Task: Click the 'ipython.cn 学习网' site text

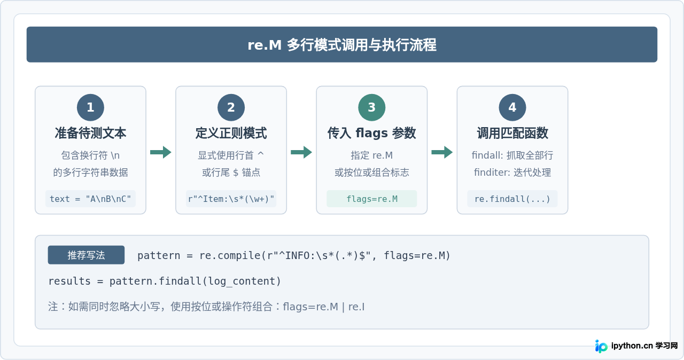Action: tap(644, 346)
